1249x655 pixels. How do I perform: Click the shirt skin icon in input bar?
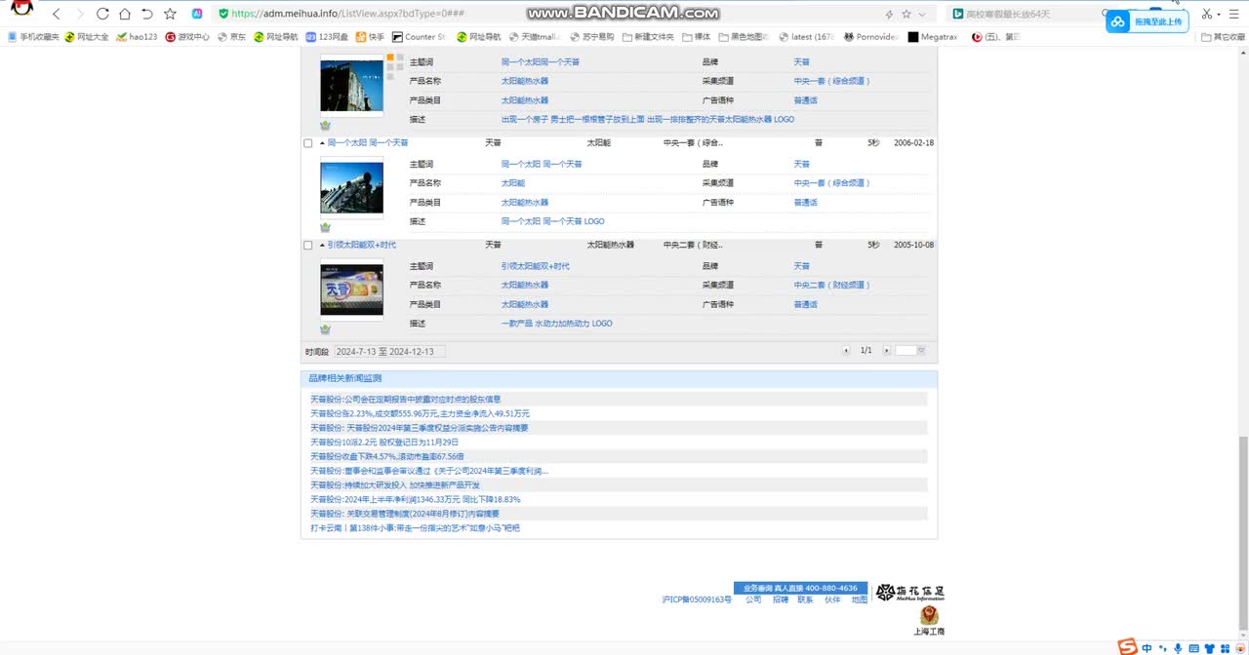pos(1209,647)
